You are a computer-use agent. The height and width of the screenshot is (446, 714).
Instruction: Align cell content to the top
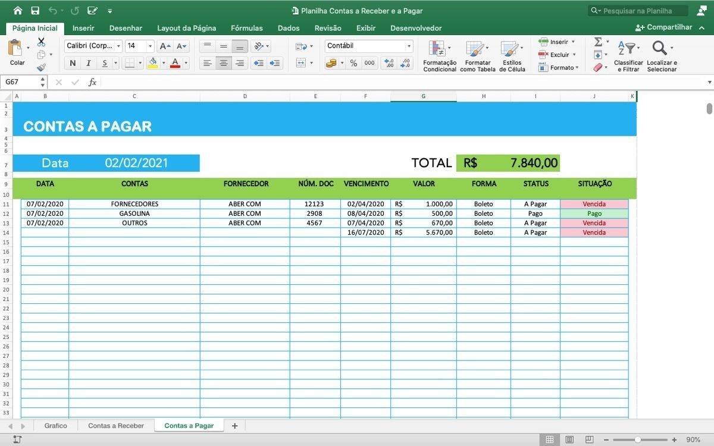pyautogui.click(x=207, y=46)
